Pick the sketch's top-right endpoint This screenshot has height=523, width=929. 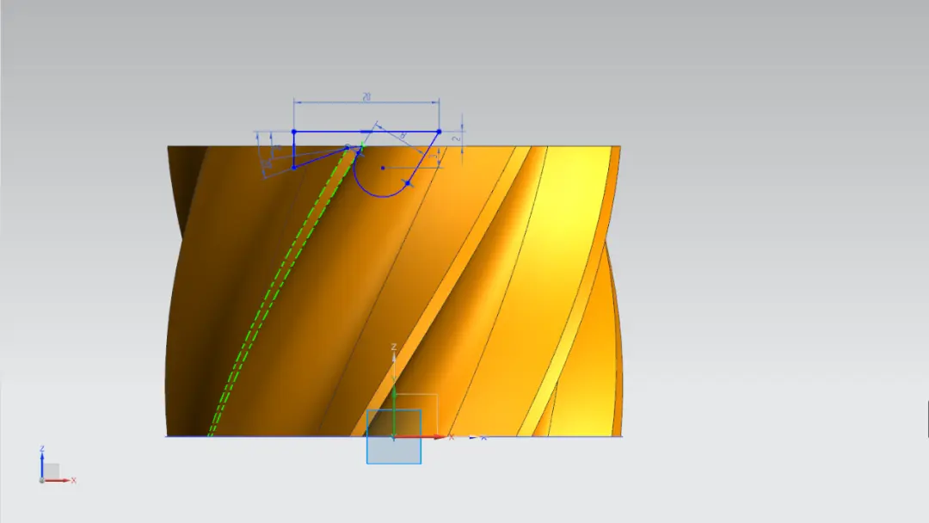click(439, 132)
